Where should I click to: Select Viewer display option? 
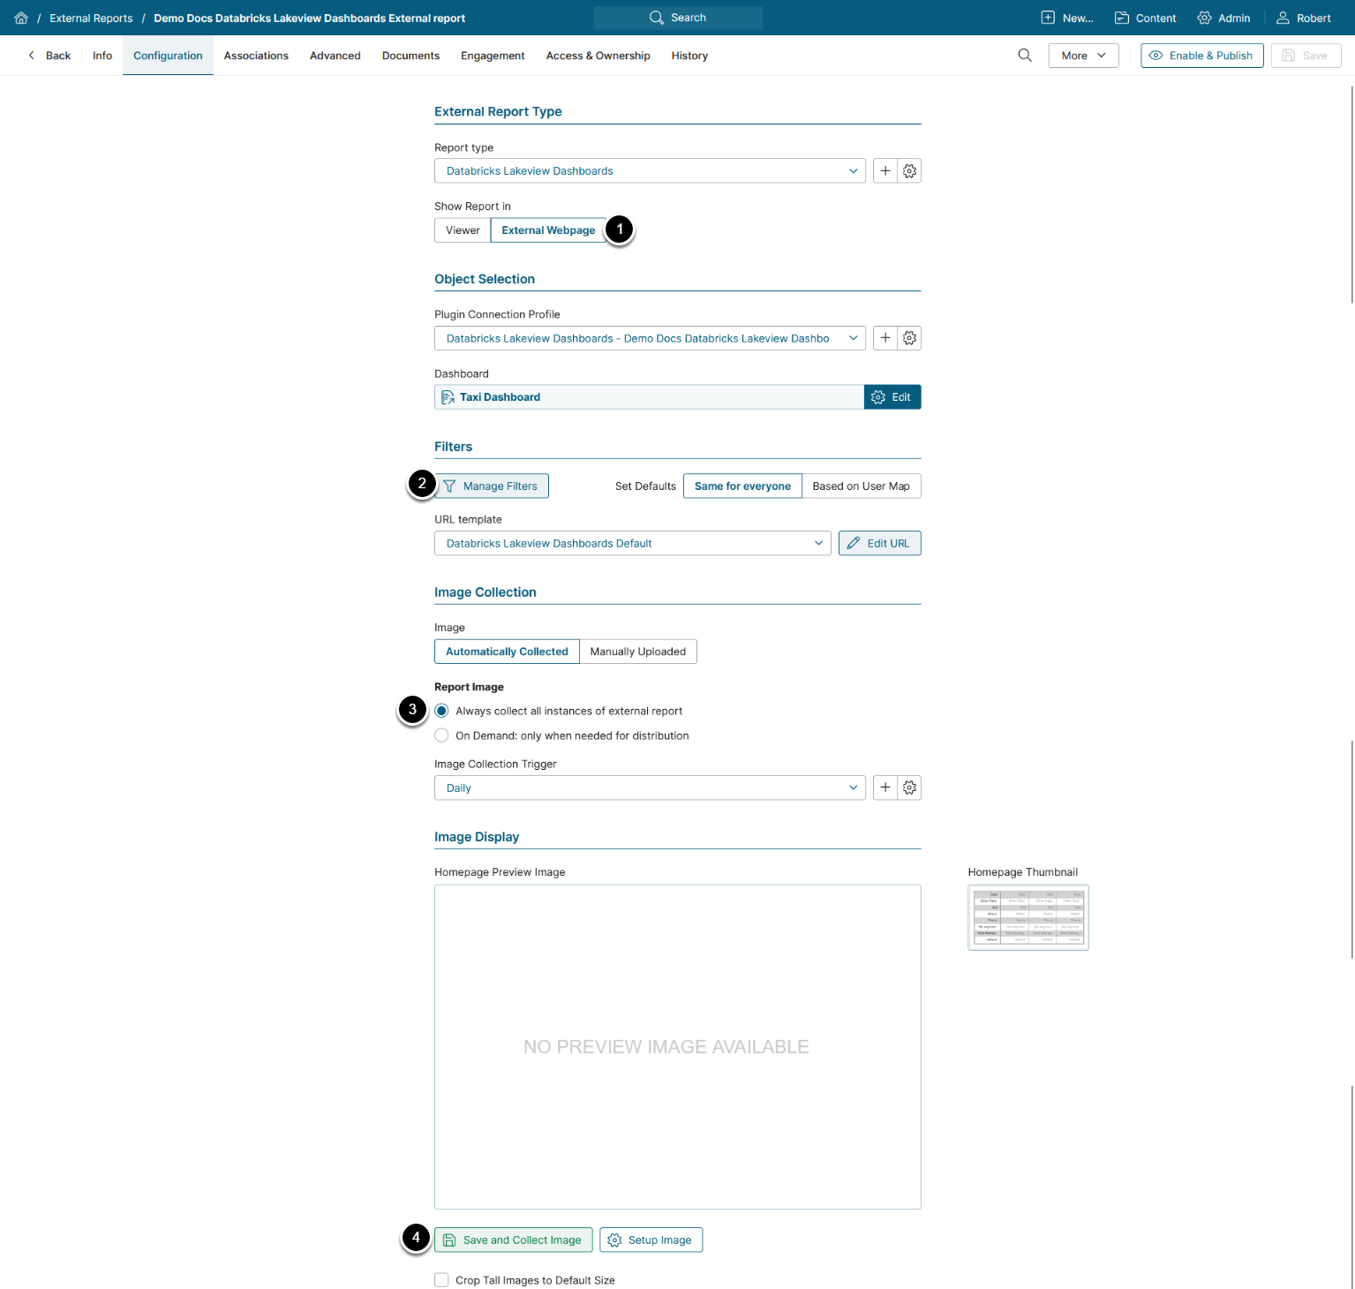click(x=463, y=230)
